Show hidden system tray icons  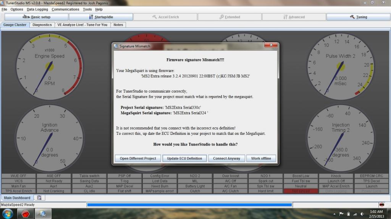pyautogui.click(x=334, y=214)
